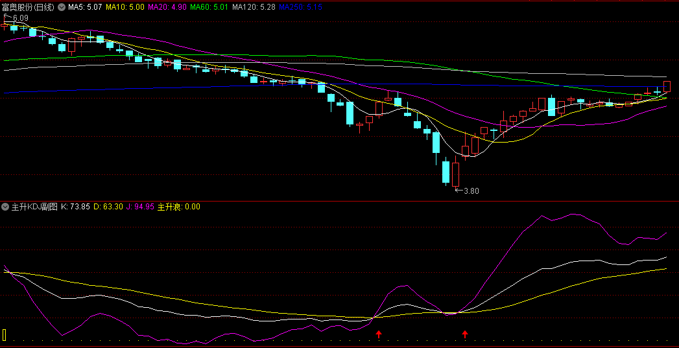Click the 主升浪: 0.00 value

tap(179, 207)
